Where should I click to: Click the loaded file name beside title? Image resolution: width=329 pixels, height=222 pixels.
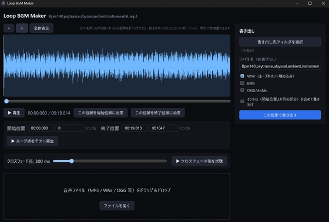pos(93,16)
